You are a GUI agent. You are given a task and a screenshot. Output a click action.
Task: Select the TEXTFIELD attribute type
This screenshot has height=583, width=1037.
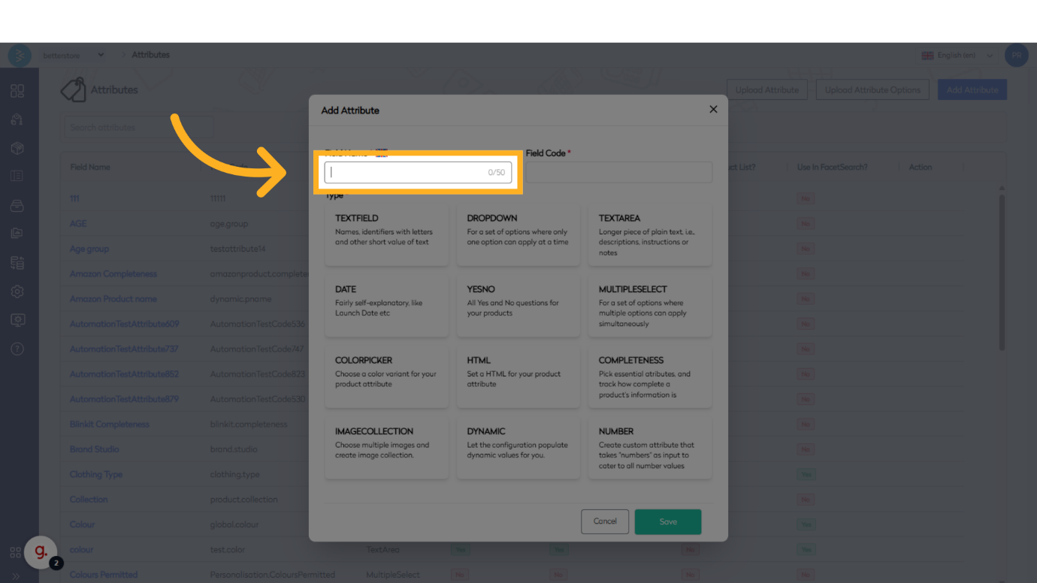point(386,234)
